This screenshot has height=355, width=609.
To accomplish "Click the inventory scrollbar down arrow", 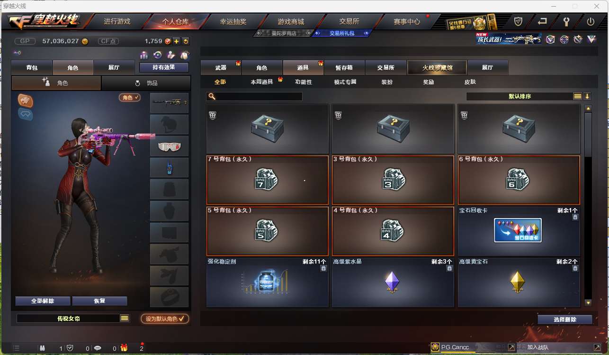I will (588, 302).
